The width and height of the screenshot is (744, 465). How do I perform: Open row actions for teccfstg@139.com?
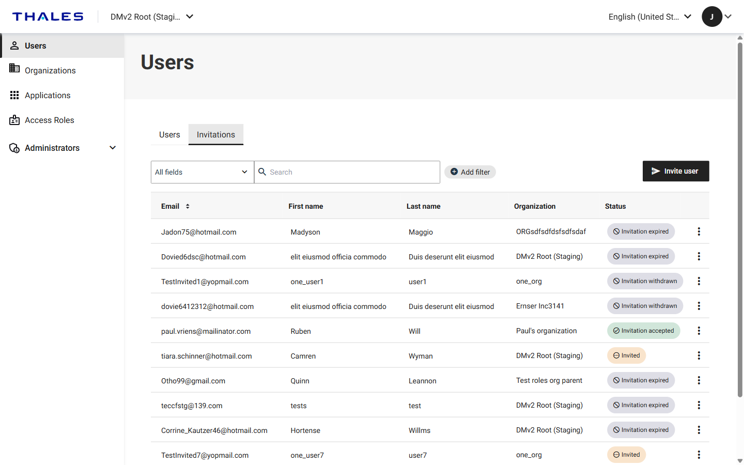click(699, 405)
